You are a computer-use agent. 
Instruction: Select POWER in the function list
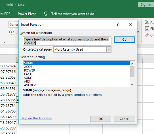[x=77, y=70]
